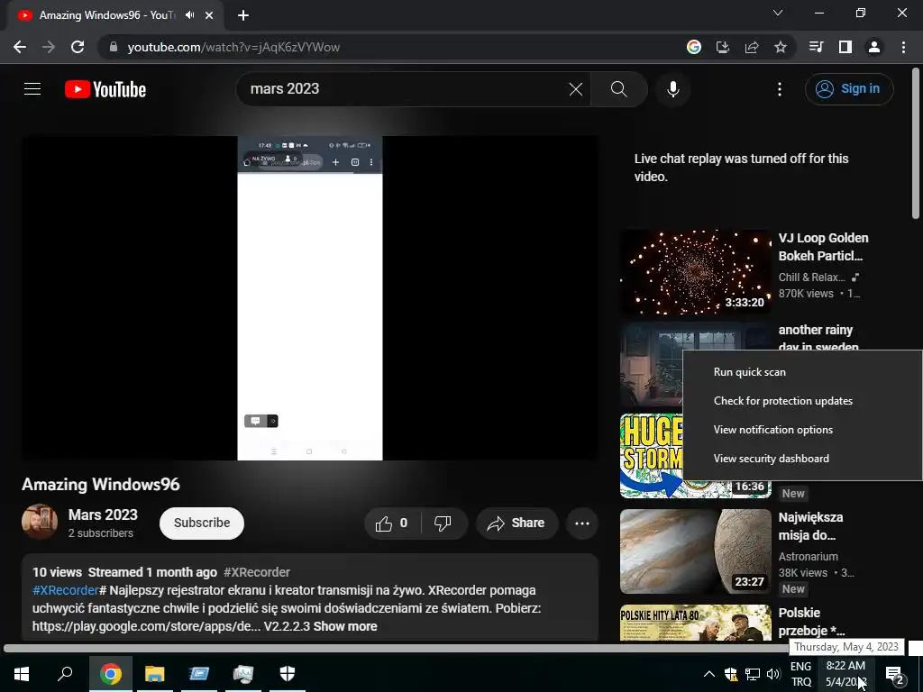
Task: Open the Windows Start menu
Action: (x=22, y=674)
